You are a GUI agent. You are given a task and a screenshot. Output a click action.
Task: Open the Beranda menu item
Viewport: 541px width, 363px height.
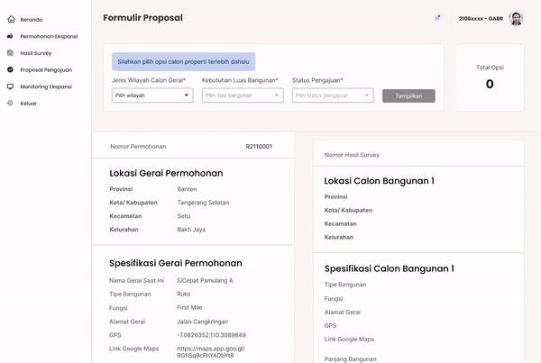pos(32,20)
